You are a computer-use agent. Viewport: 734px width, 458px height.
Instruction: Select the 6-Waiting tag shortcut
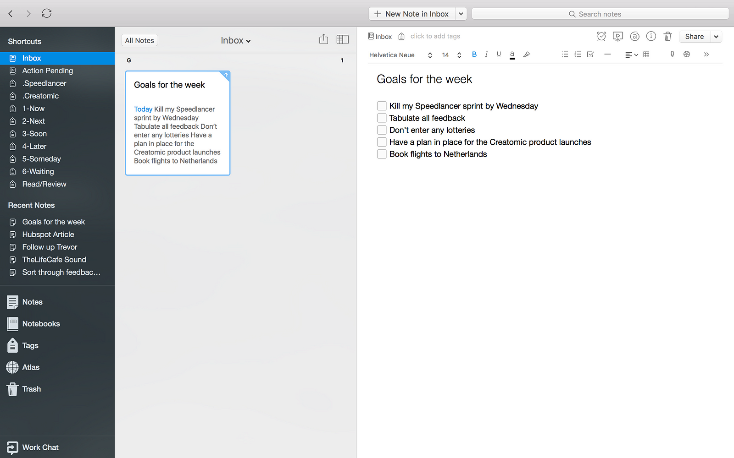tap(57, 171)
